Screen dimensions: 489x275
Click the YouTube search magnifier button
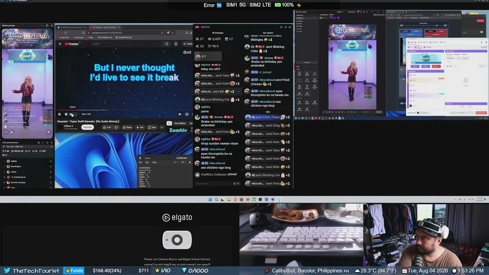pyautogui.click(x=167, y=44)
